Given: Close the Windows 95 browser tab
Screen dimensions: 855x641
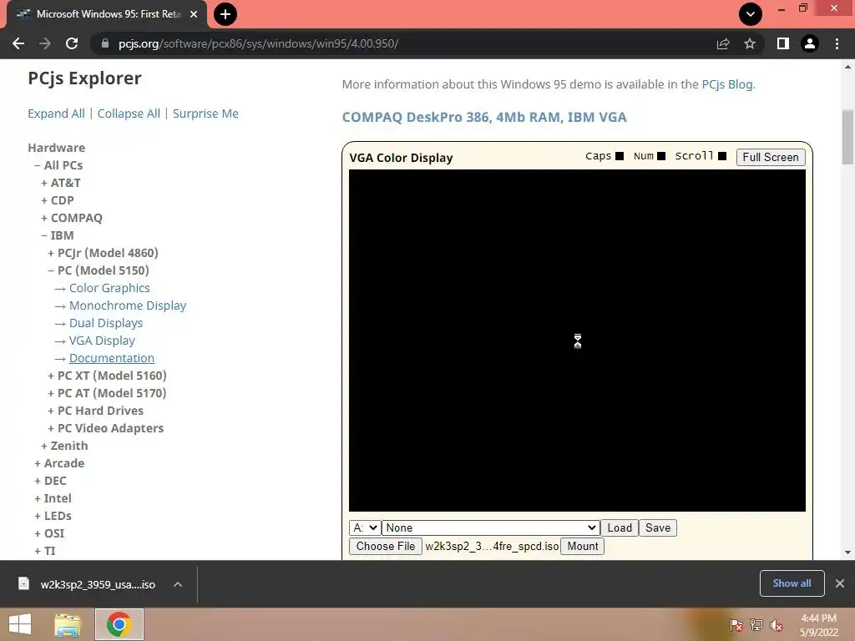Looking at the screenshot, I should (194, 14).
